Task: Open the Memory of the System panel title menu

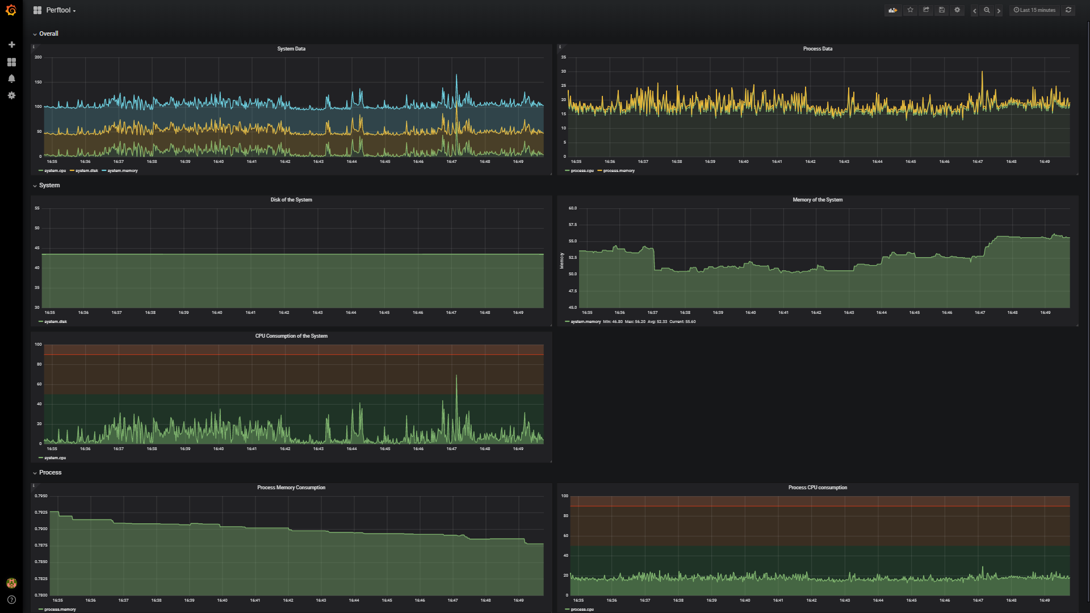Action: [817, 200]
